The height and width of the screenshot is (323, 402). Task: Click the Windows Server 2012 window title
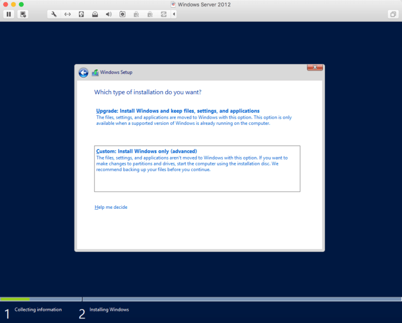(x=204, y=4)
